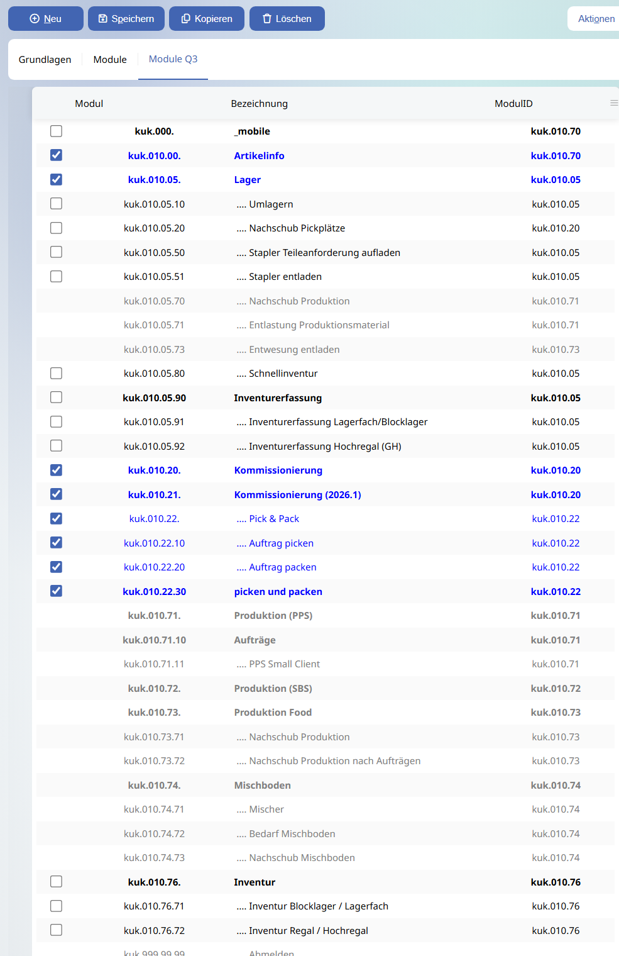
Task: Check the kuk.010.76. Inventur checkbox
Action: [x=56, y=882]
